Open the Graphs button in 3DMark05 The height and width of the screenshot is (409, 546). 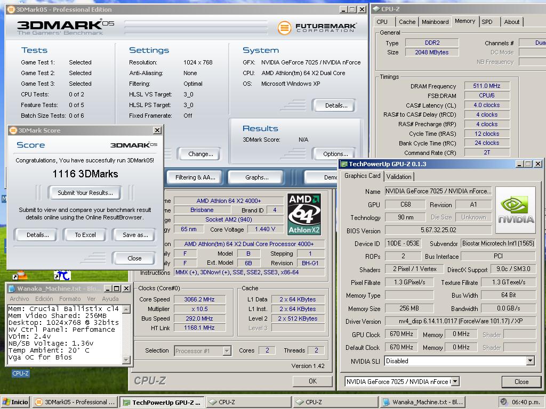[x=256, y=177]
